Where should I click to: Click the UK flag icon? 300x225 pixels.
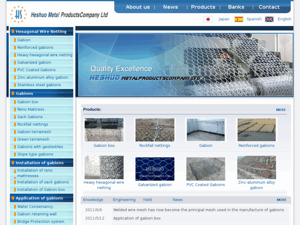pyautogui.click(x=269, y=19)
